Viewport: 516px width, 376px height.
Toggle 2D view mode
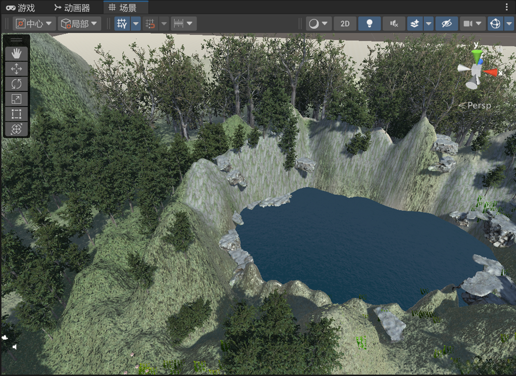point(345,23)
